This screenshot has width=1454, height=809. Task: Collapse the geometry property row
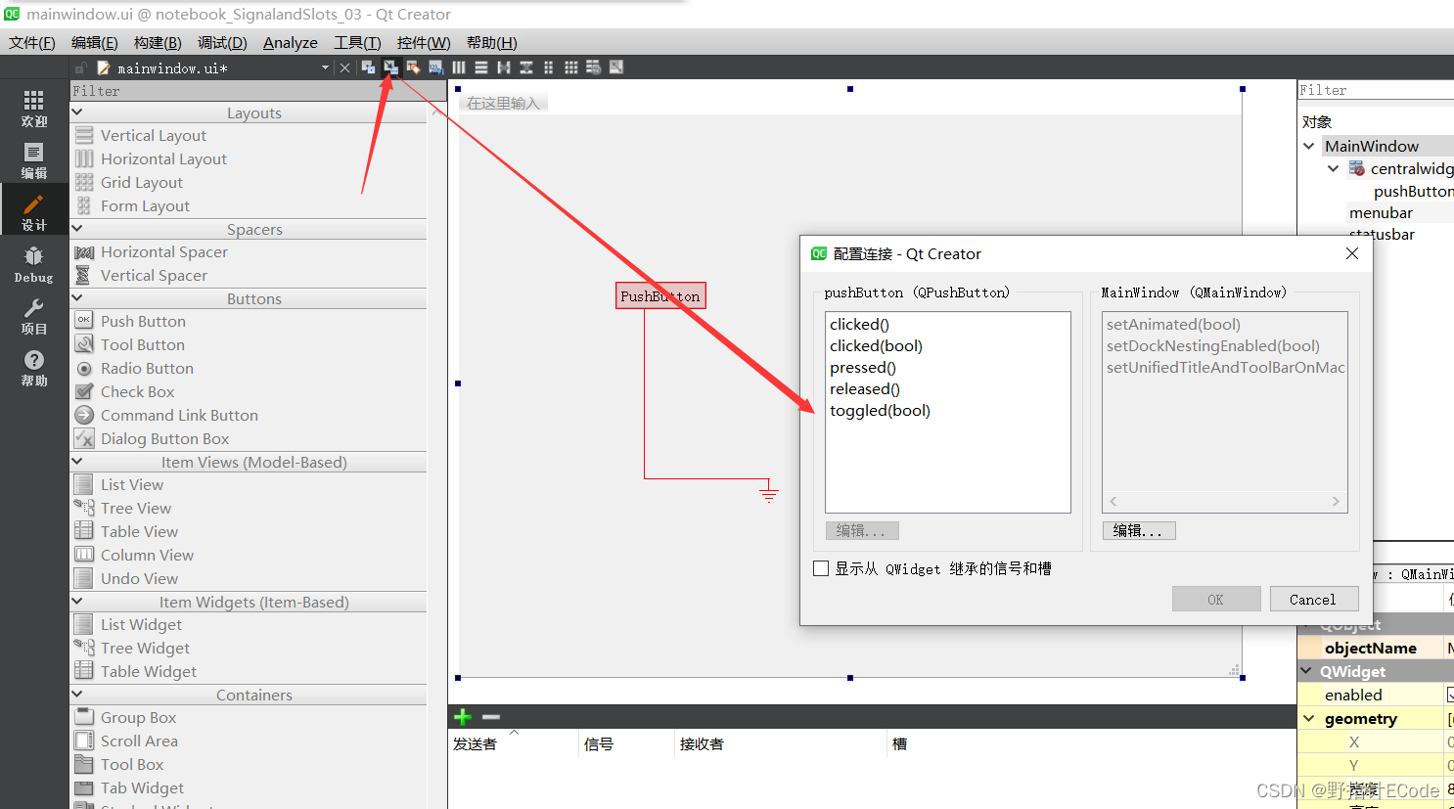pyautogui.click(x=1309, y=718)
